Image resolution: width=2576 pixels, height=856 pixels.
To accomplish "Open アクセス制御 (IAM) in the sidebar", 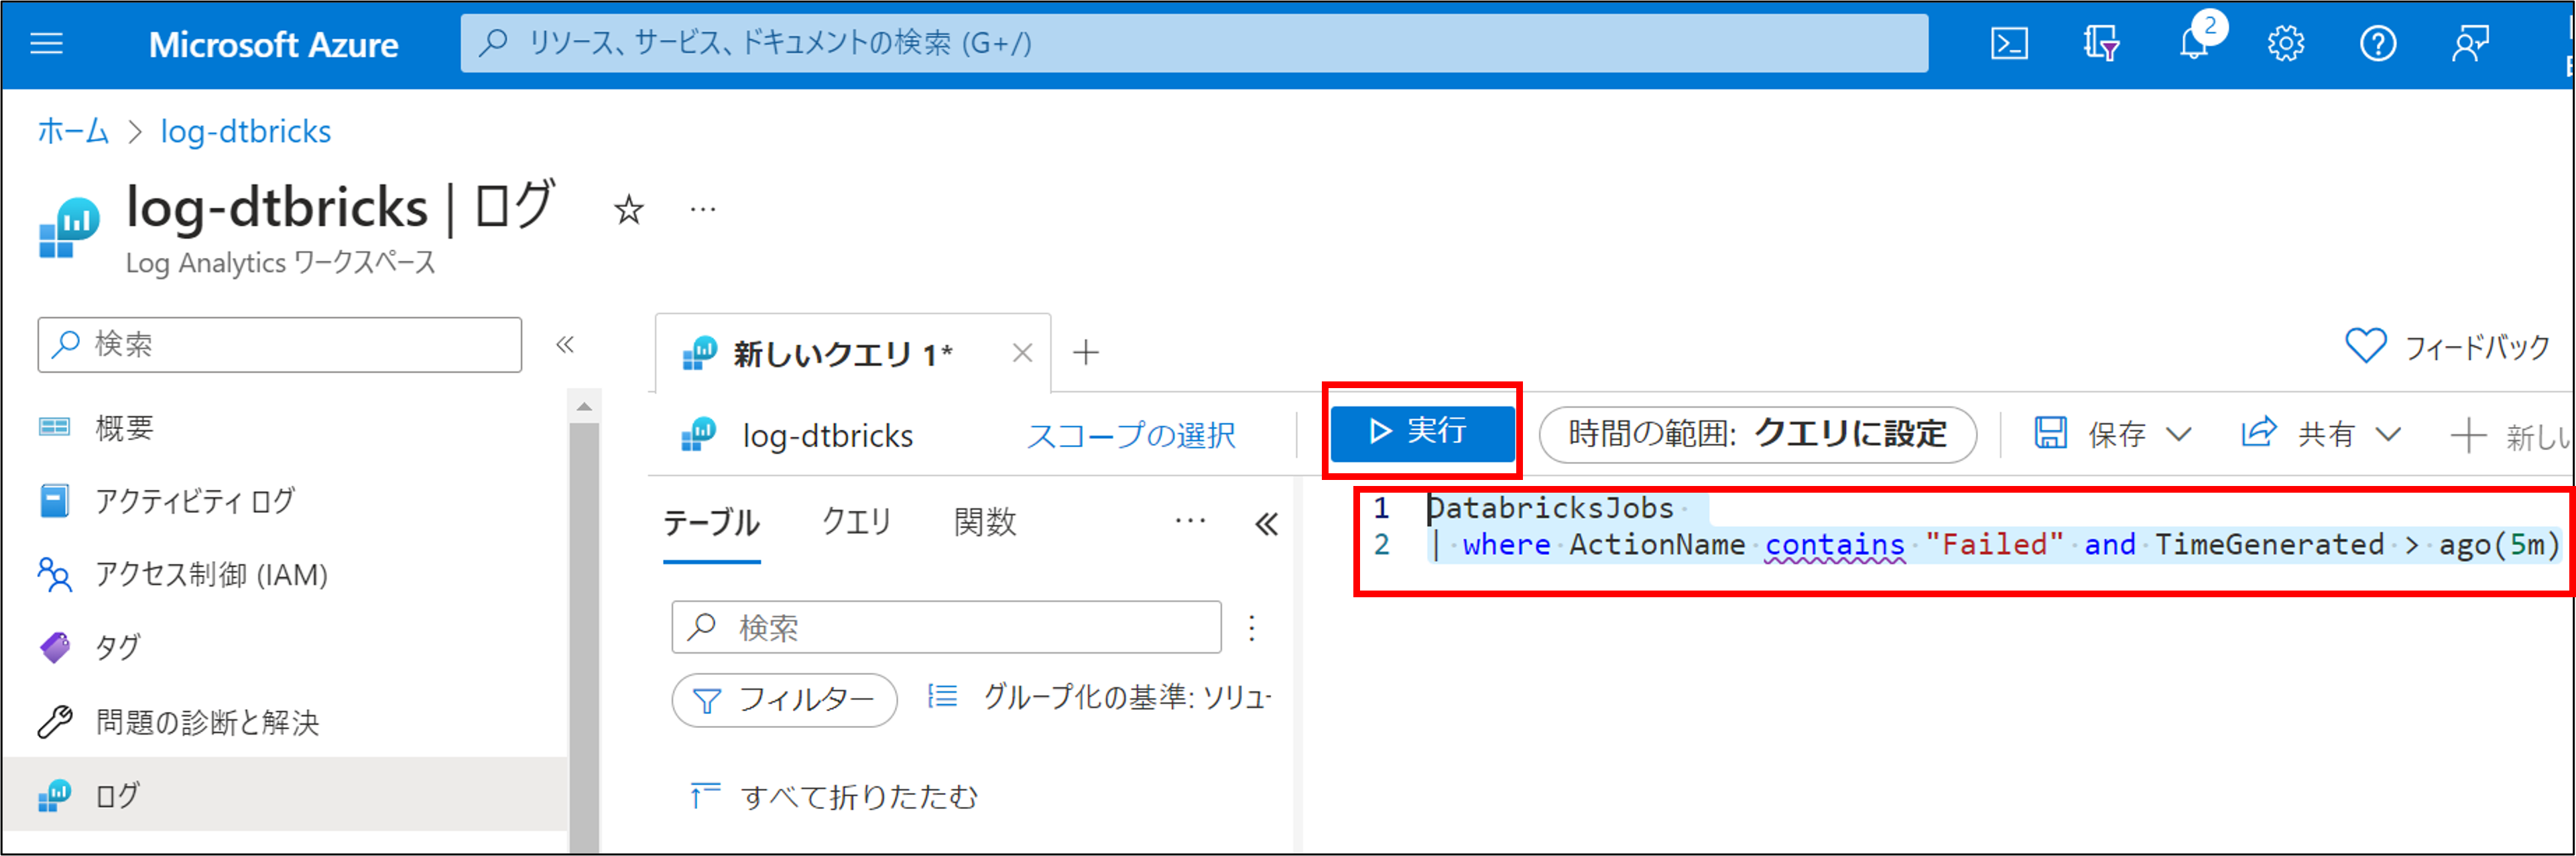I will [x=211, y=575].
